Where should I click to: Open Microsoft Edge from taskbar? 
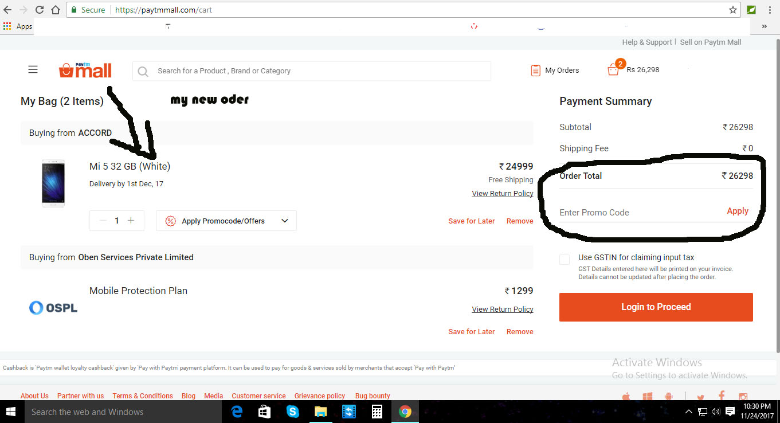click(237, 412)
